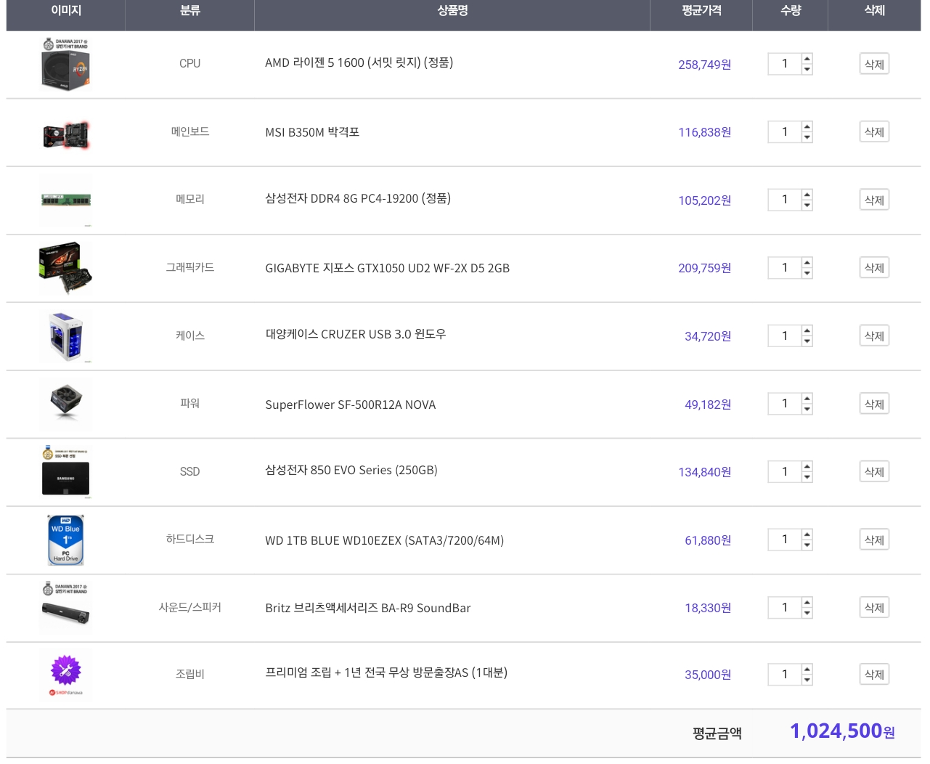Click the 그래픽카드 quantity input field

(x=785, y=267)
